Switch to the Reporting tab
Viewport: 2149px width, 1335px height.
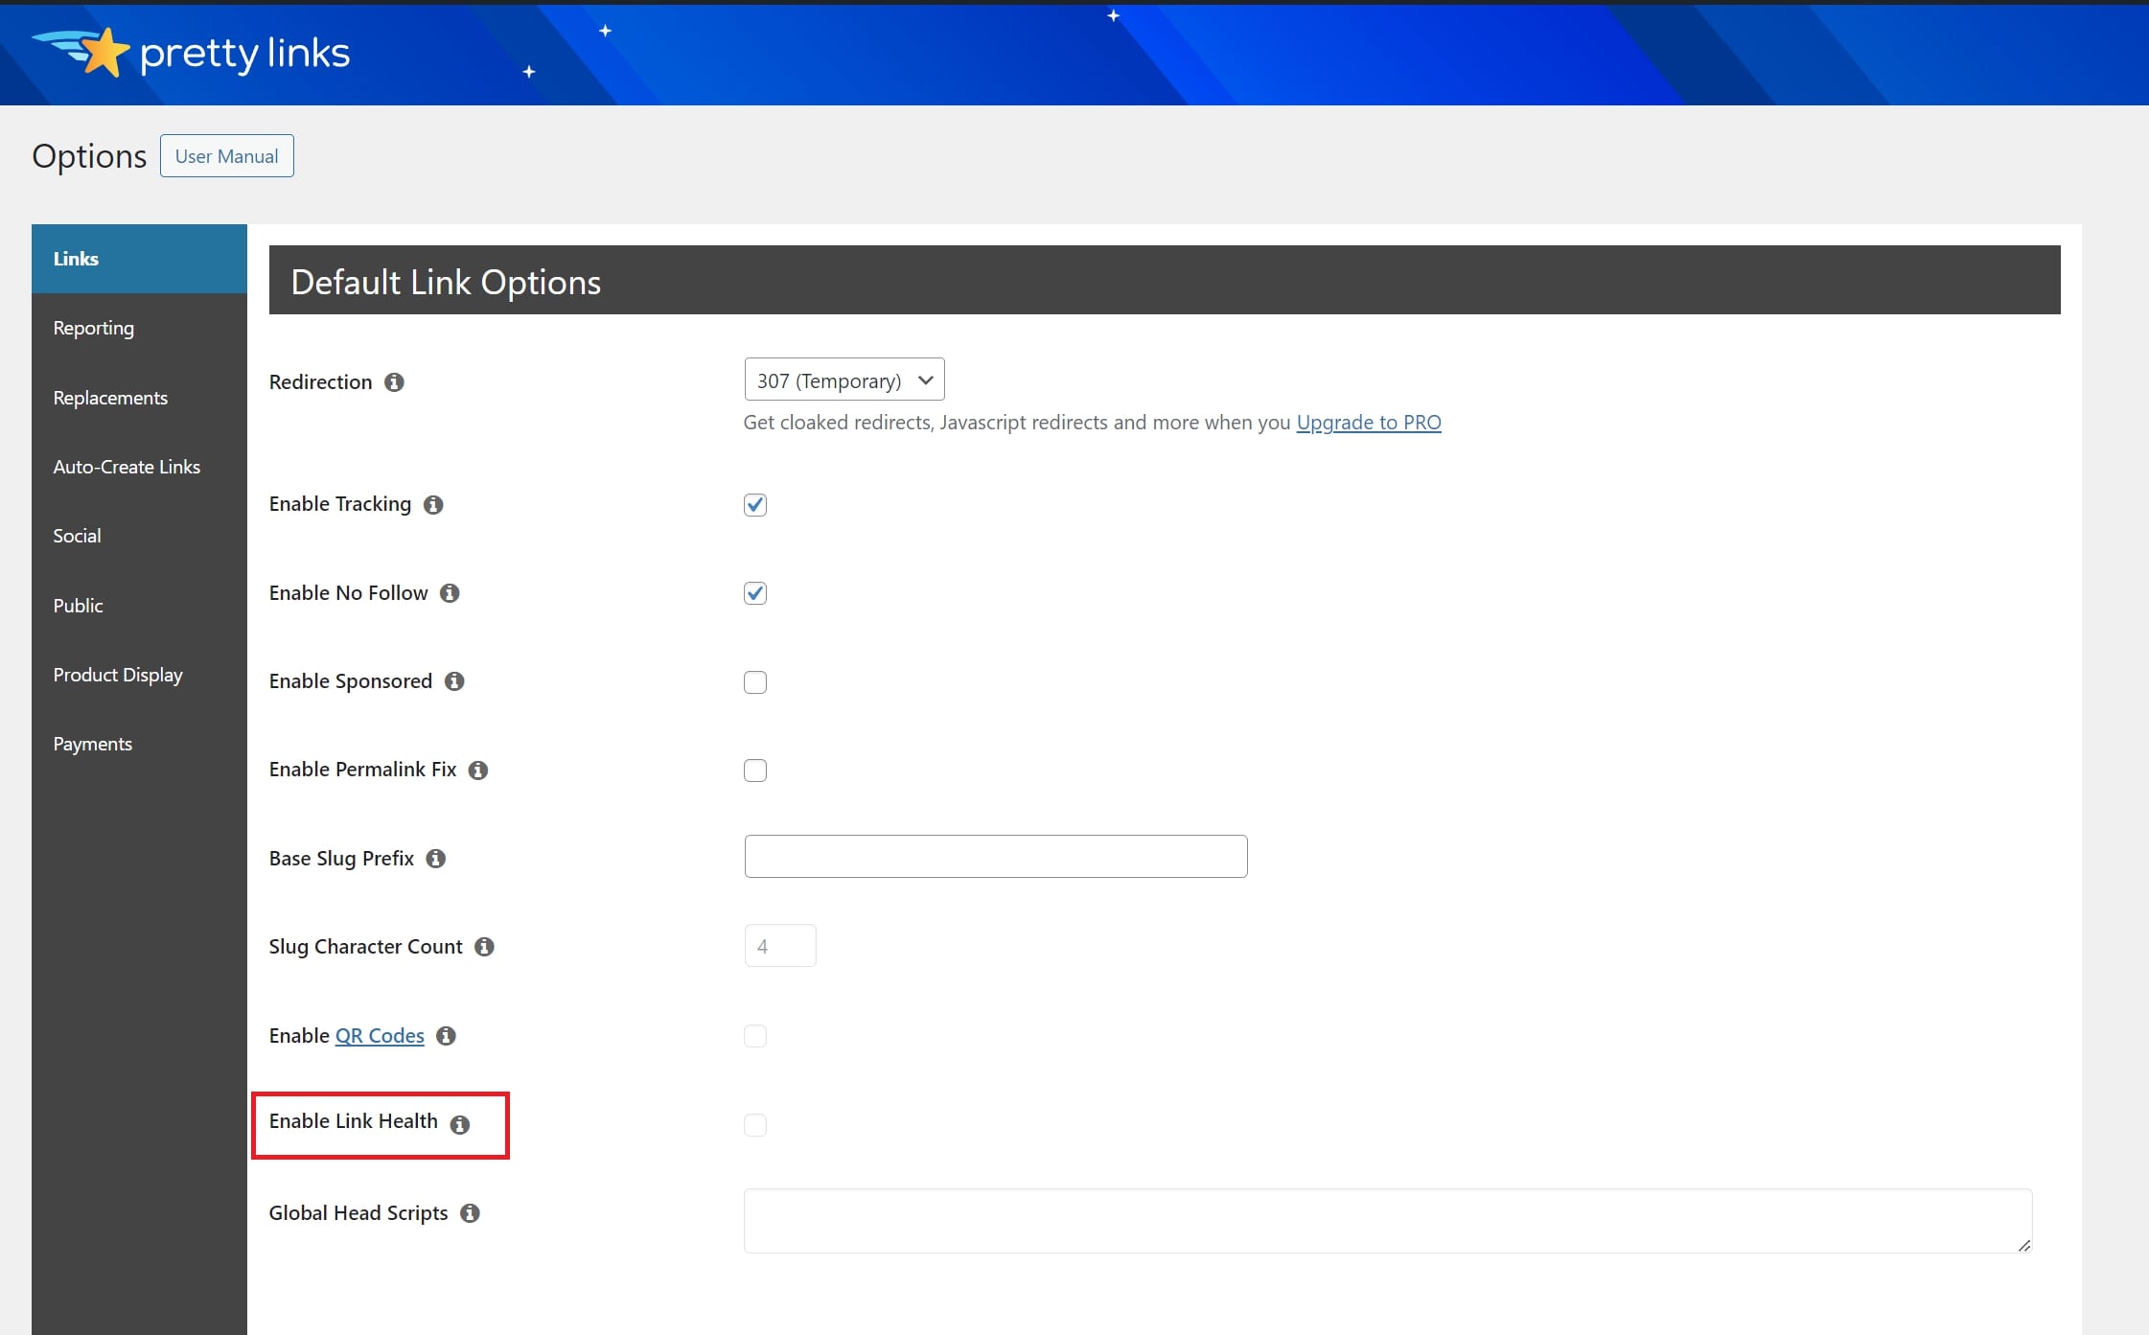94,328
